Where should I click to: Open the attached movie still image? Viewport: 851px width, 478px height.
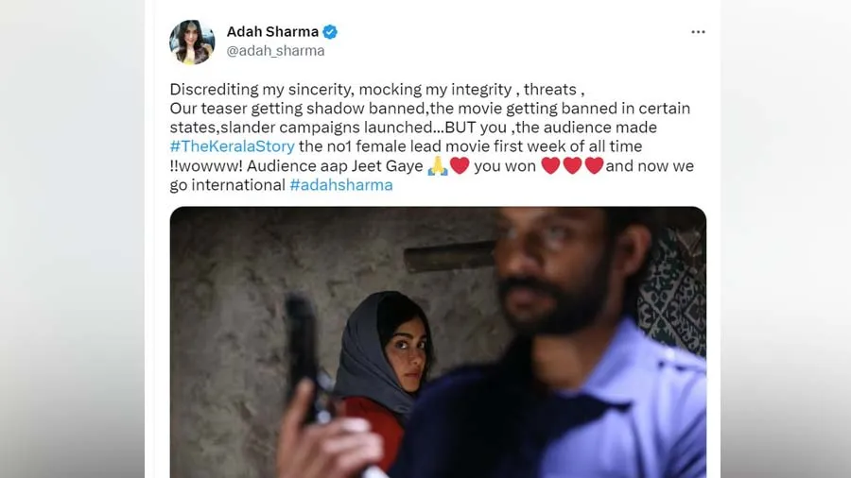[438, 342]
